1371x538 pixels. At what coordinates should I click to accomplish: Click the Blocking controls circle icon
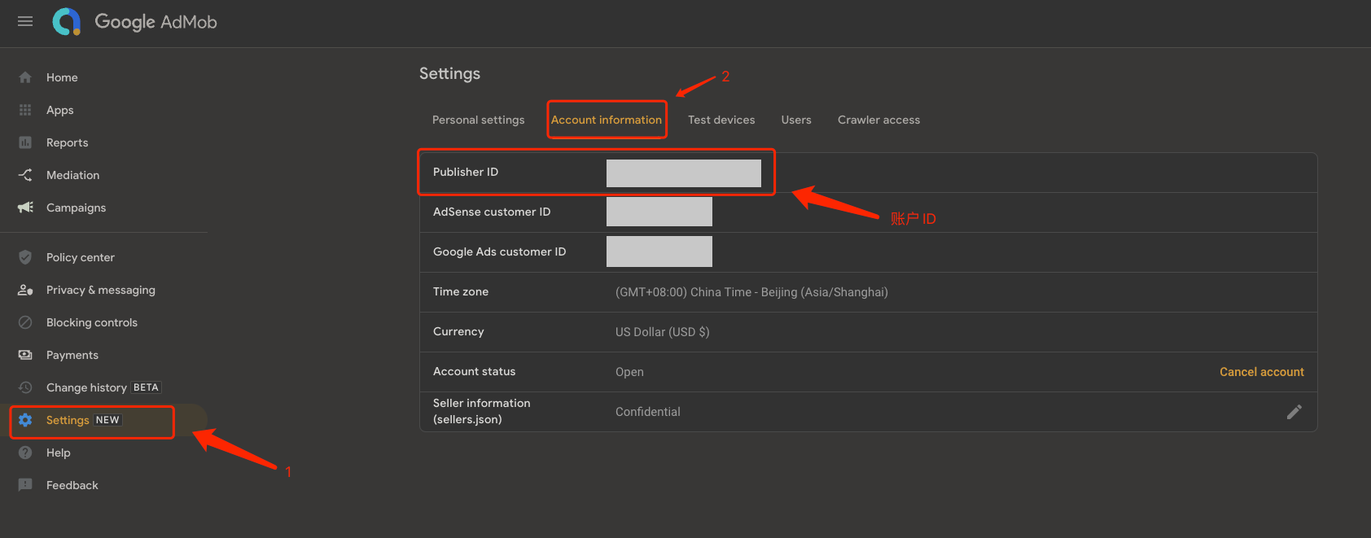pos(25,322)
